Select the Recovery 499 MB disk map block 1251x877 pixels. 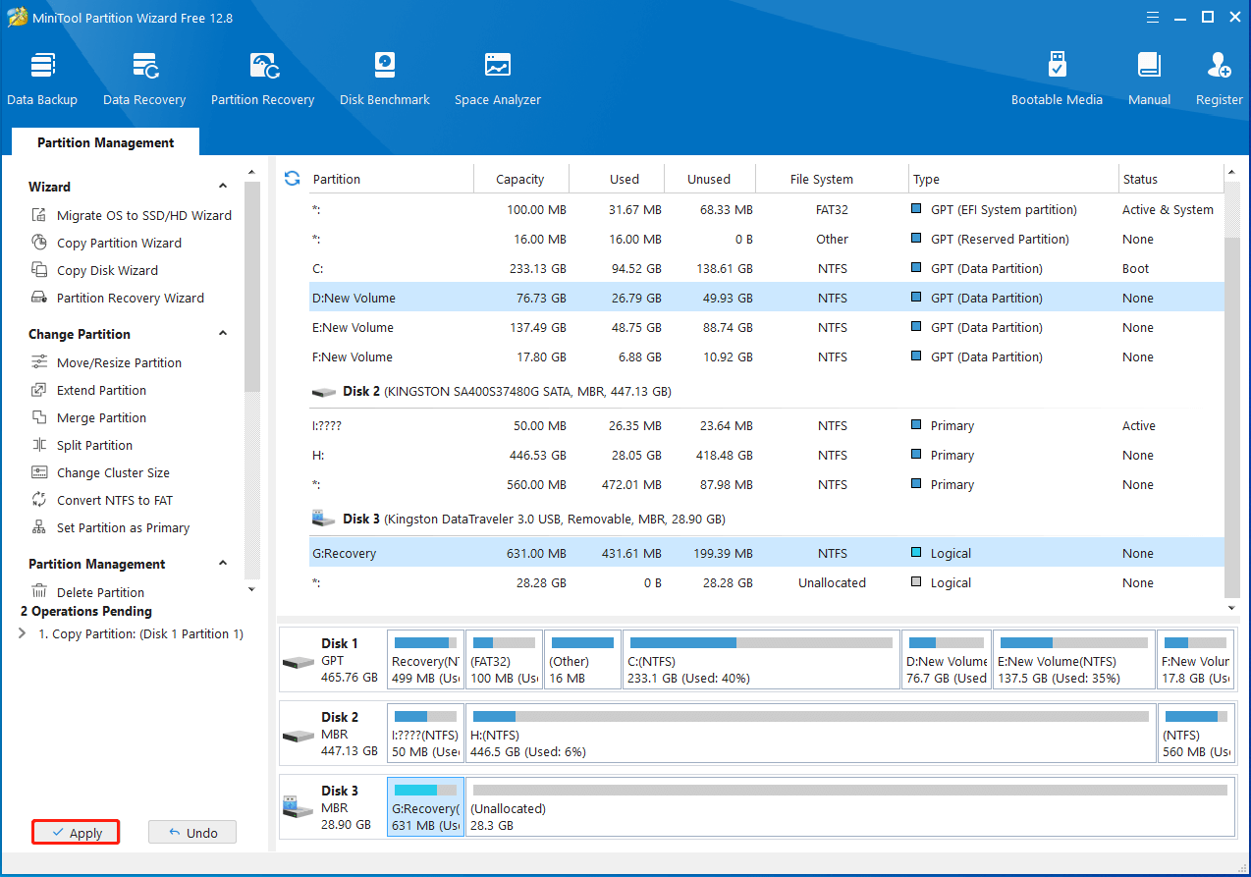pyautogui.click(x=425, y=660)
